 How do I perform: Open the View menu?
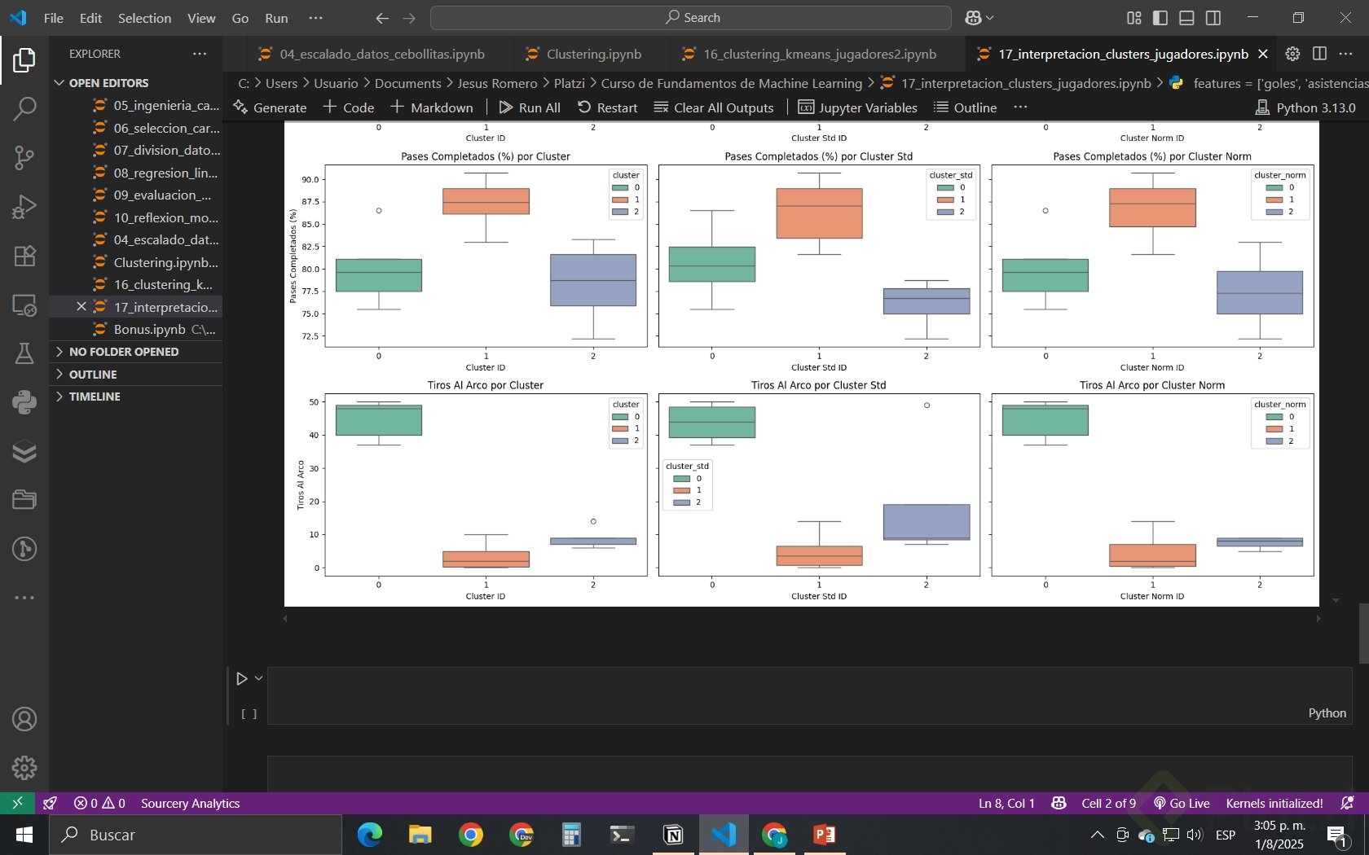click(201, 18)
